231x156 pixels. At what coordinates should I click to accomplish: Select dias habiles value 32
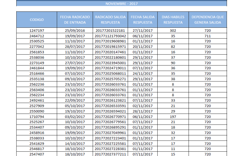tap(173, 133)
